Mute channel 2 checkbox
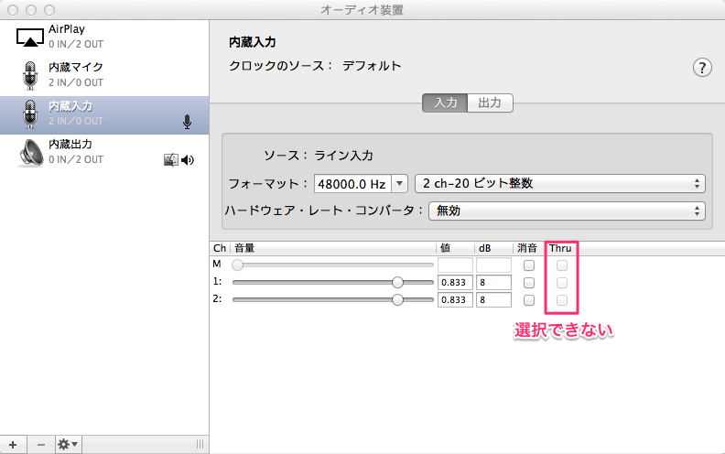The image size is (725, 454). pyautogui.click(x=529, y=300)
